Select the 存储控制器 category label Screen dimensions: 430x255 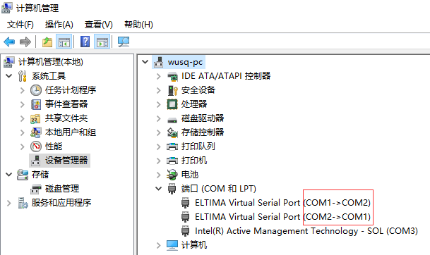point(203,132)
